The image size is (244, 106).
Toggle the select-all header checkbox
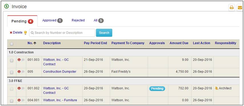[x=12, y=44]
